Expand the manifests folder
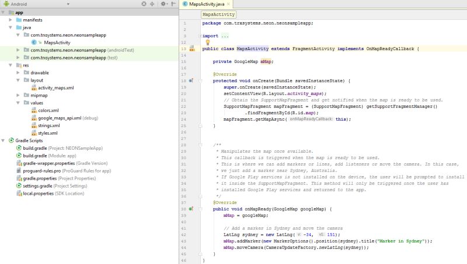Viewport: 467px width, 264px height. click(x=11, y=20)
